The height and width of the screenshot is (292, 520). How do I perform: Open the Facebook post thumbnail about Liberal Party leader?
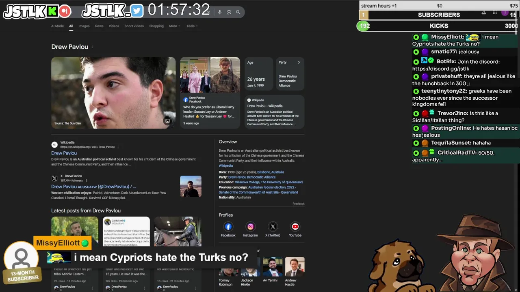210,75
